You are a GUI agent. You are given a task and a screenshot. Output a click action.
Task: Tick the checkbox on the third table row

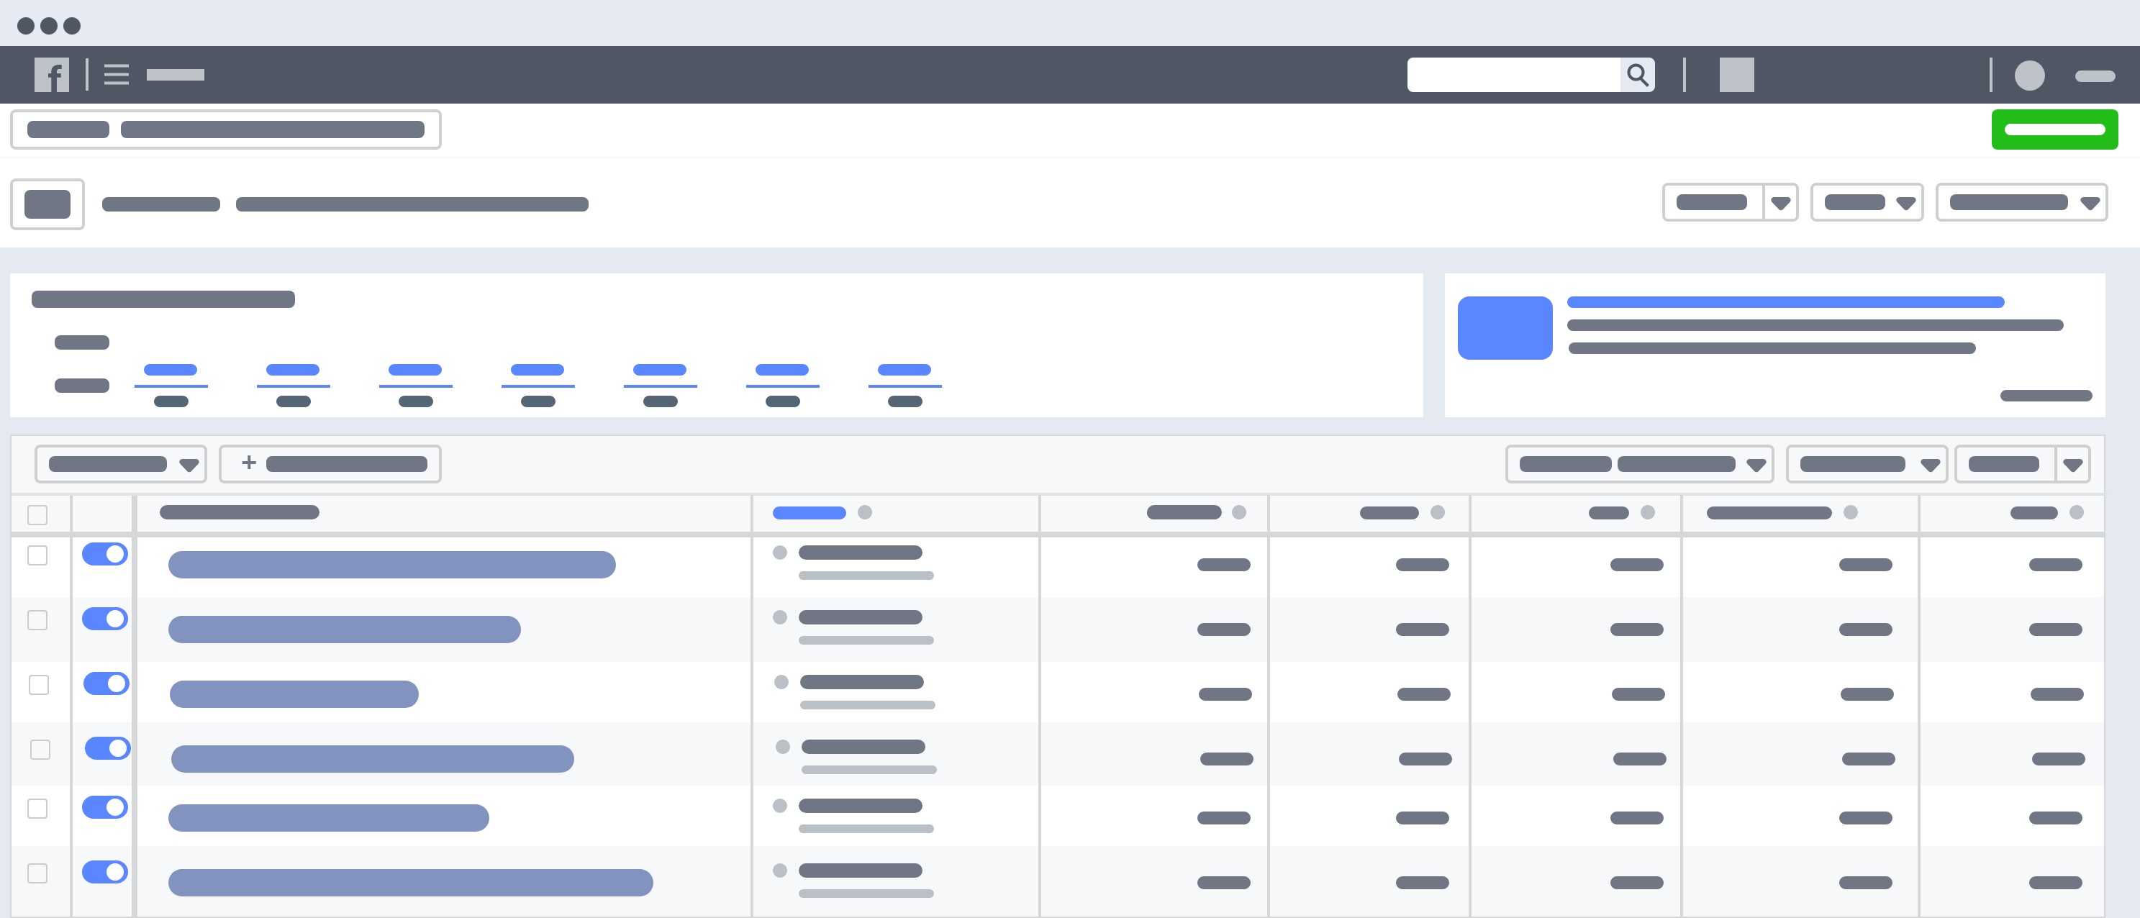tap(38, 685)
